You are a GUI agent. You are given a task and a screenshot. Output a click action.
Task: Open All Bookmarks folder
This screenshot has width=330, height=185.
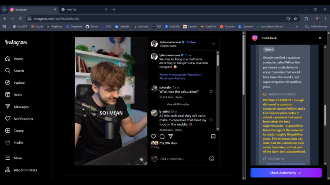point(316,27)
